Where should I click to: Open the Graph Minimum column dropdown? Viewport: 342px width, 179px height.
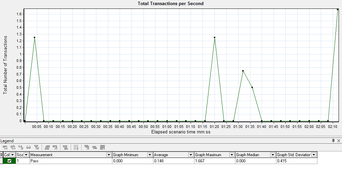(150, 155)
